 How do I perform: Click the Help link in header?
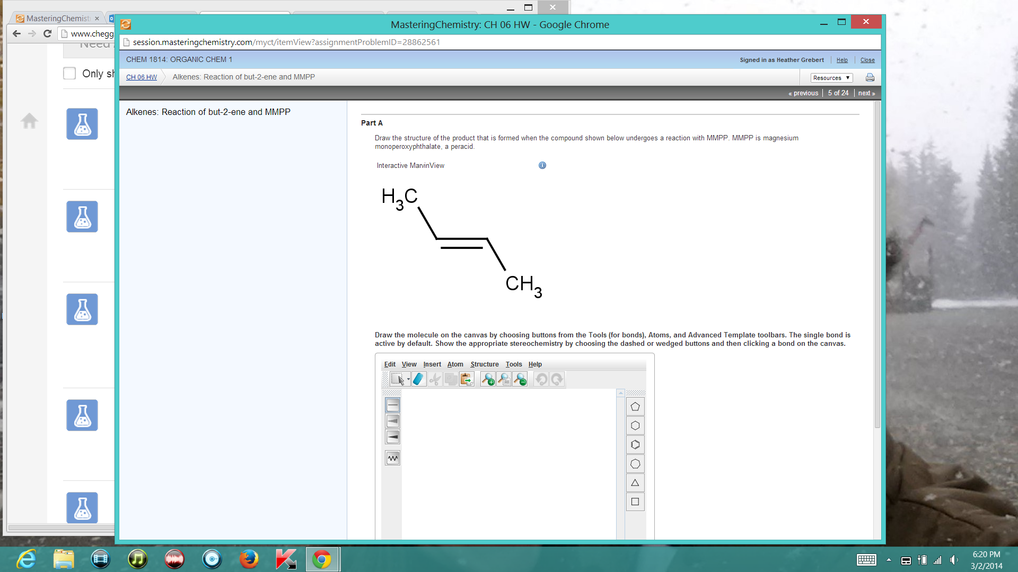coord(842,60)
